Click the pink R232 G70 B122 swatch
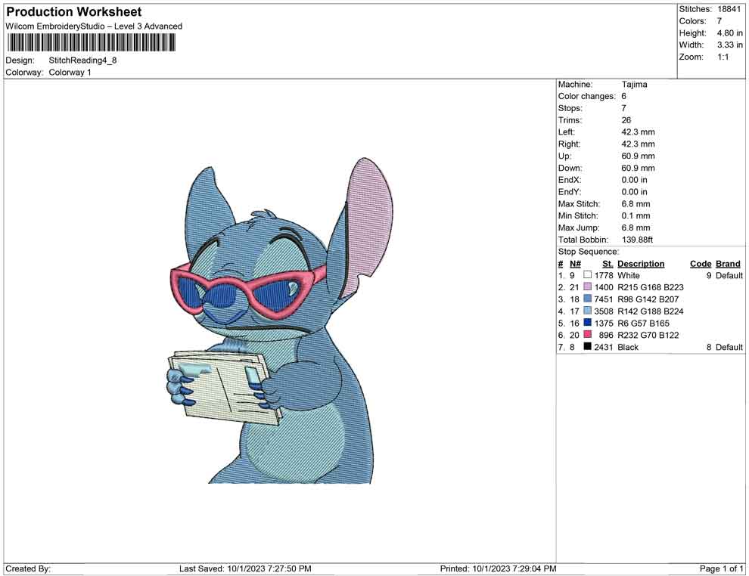Viewport: 749px width, 576px height. click(588, 335)
